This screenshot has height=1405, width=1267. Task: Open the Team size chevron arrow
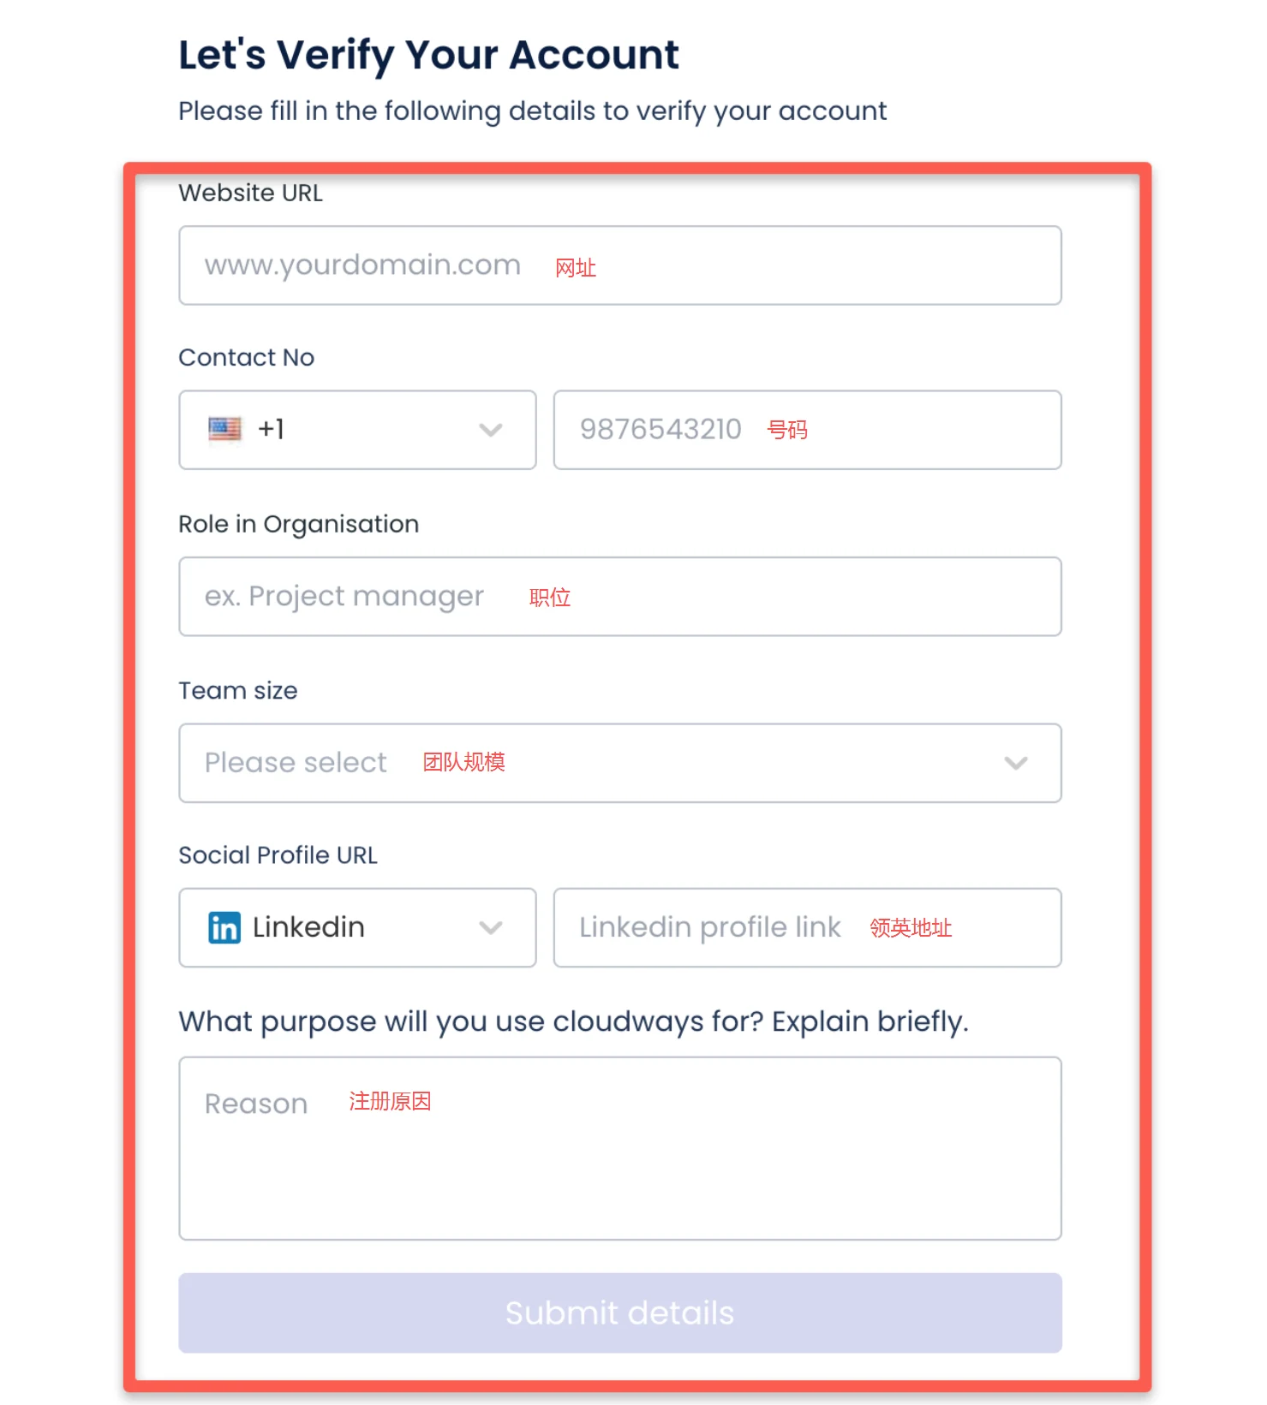click(x=1015, y=763)
